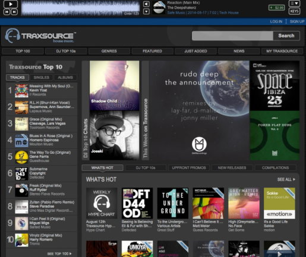Open Joeski DJ chart image

(114, 135)
